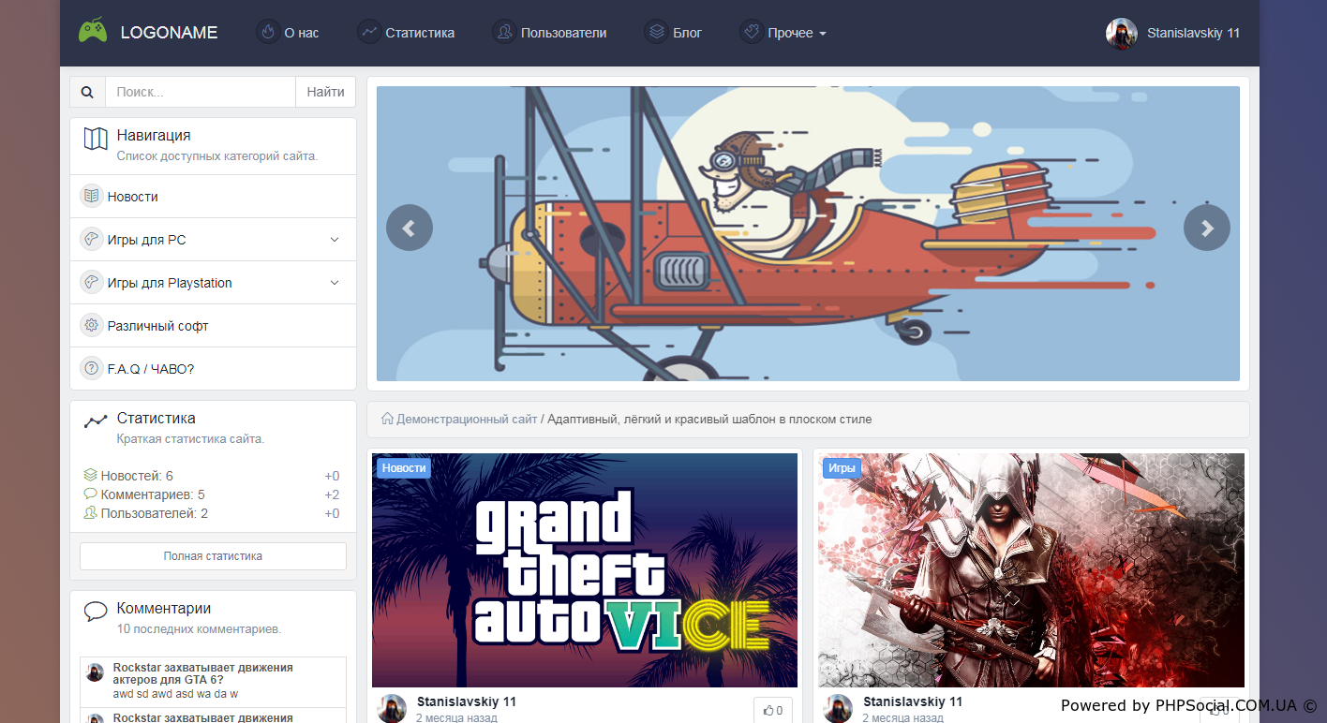
Task: Like the Grand Theft Auto post
Action: coord(772,711)
